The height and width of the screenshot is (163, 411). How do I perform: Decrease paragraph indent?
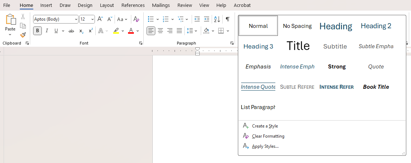(x=197, y=19)
